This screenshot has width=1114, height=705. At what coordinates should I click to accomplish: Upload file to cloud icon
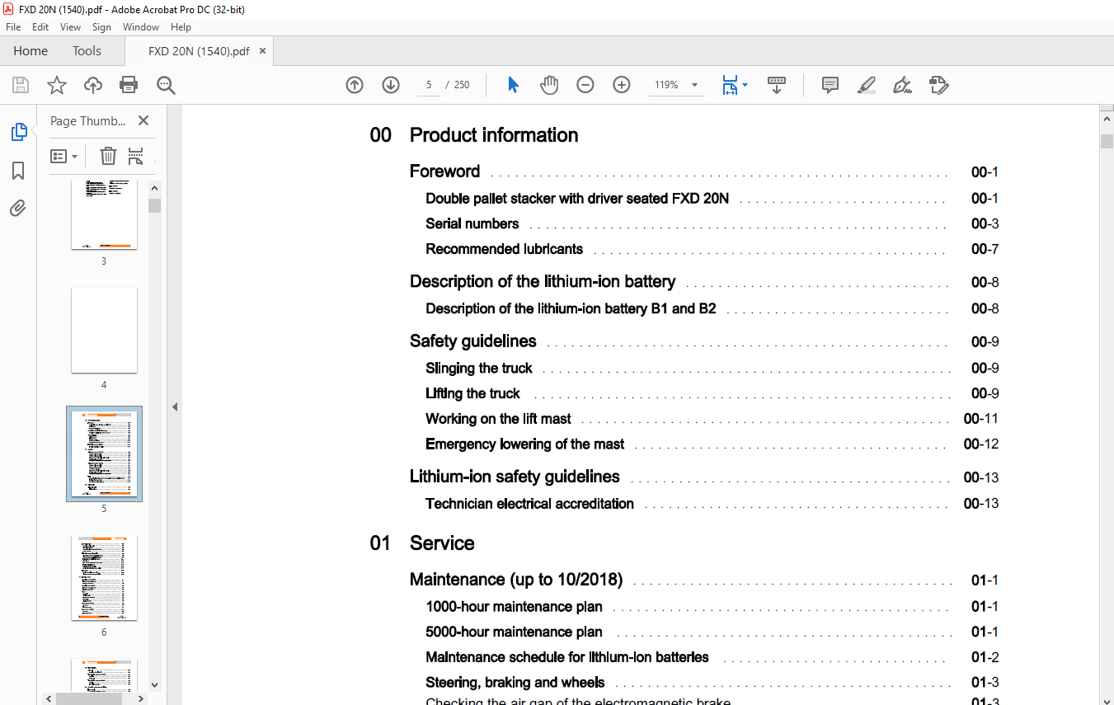(93, 85)
